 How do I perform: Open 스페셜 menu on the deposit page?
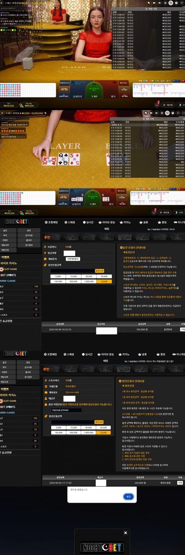click(x=70, y=222)
